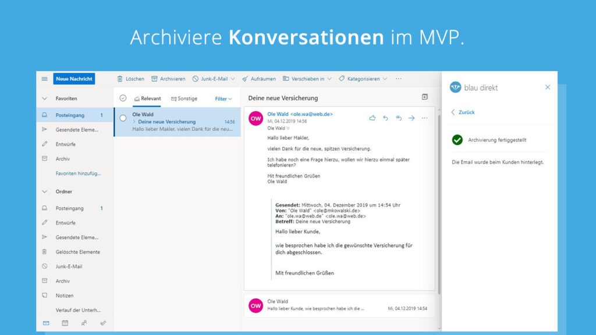
Task: Select the Relevant tab
Action: tap(148, 98)
